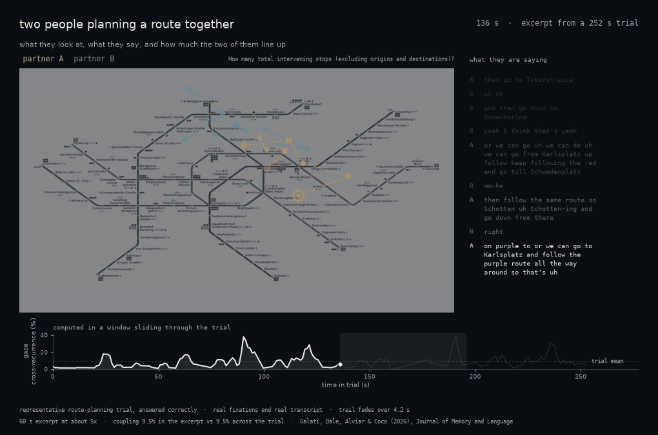The height and width of the screenshot is (435, 658).
Task: Click the "time in trial (s)" axis label
Action: (345, 385)
